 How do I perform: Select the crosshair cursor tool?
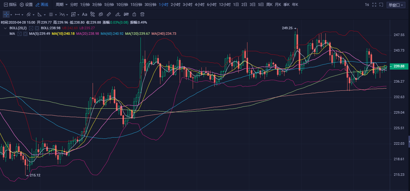click(x=6, y=14)
